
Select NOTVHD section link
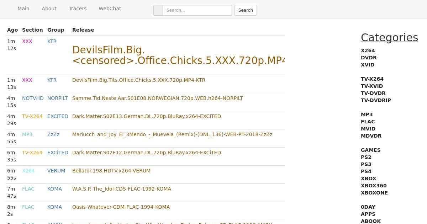(x=33, y=98)
